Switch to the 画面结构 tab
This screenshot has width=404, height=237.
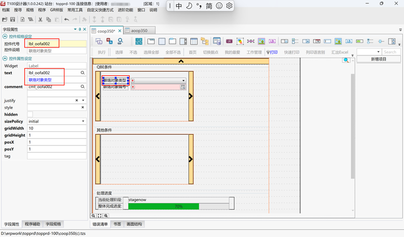click(134, 224)
